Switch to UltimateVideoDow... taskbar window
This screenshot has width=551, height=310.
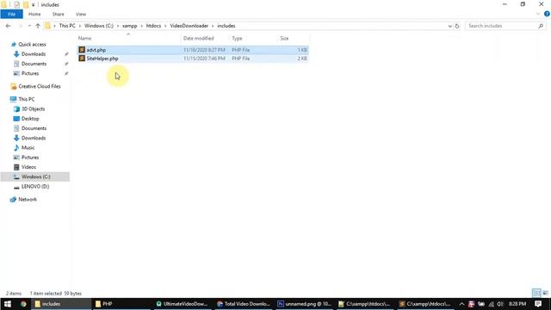182,304
